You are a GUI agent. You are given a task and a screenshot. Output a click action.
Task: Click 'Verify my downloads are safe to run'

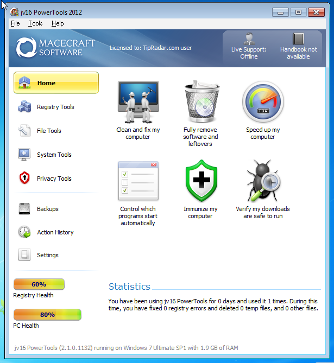(x=263, y=212)
